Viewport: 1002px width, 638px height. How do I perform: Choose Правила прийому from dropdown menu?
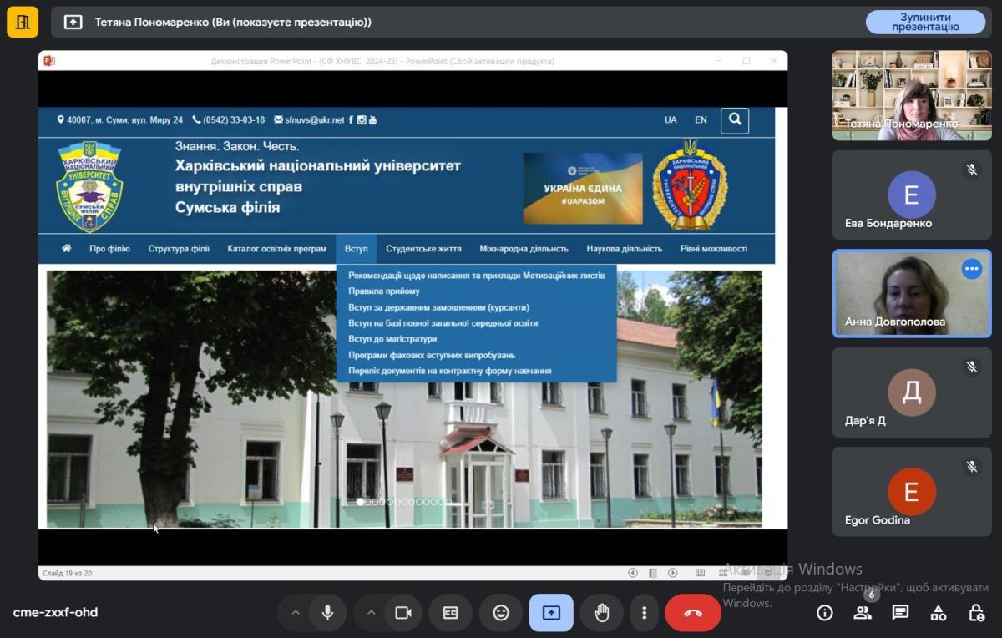tap(383, 291)
